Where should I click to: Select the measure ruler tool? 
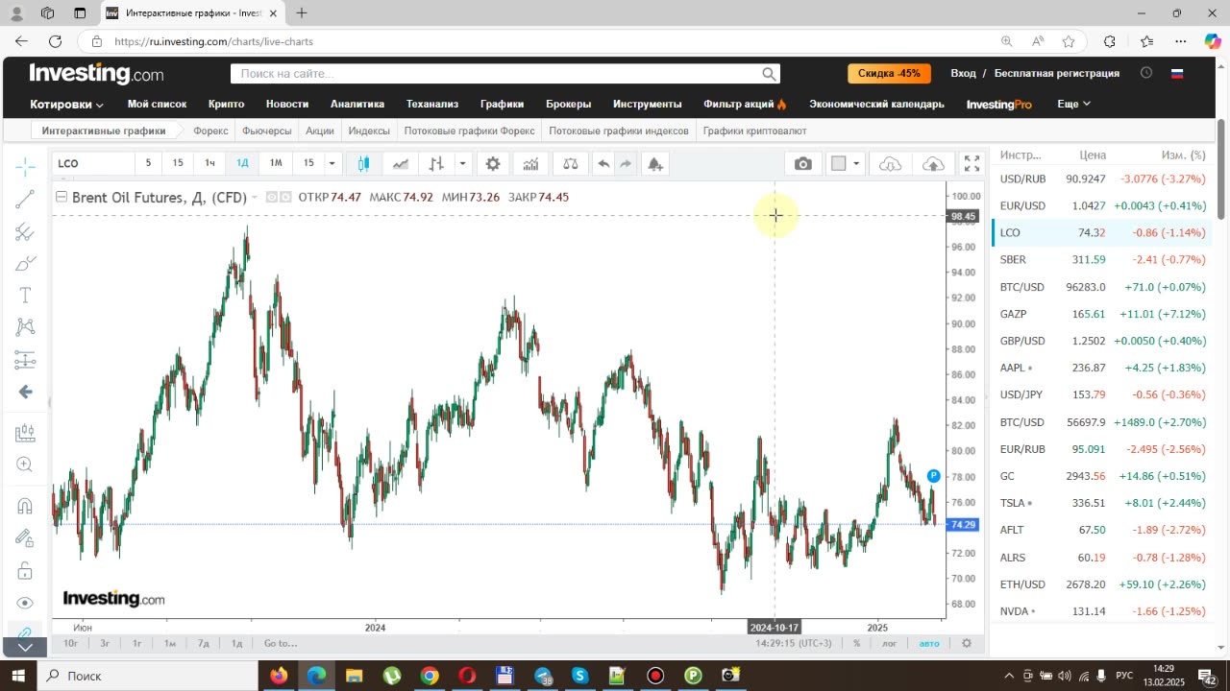[25, 433]
